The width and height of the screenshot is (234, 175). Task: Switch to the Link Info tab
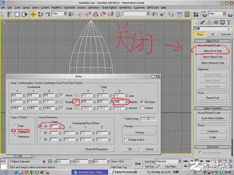point(226,34)
